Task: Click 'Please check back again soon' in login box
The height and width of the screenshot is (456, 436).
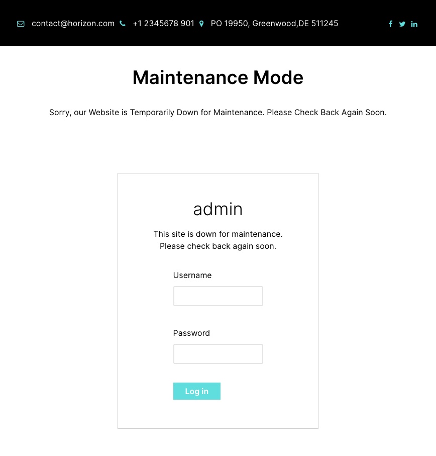Action: (x=217, y=246)
